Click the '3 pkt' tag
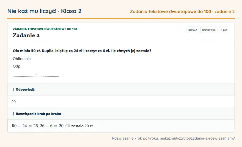 pyautogui.click(x=224, y=30)
